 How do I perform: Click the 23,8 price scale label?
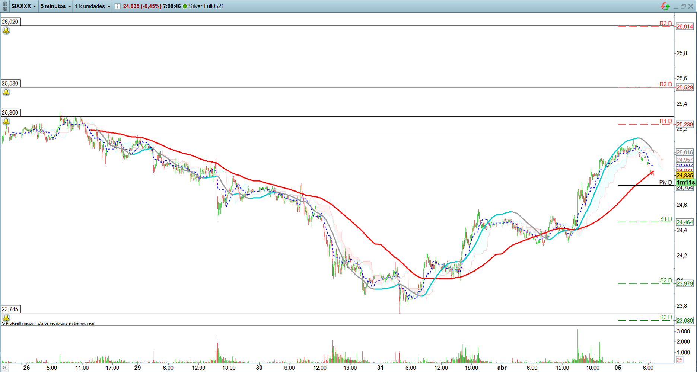pyautogui.click(x=682, y=306)
